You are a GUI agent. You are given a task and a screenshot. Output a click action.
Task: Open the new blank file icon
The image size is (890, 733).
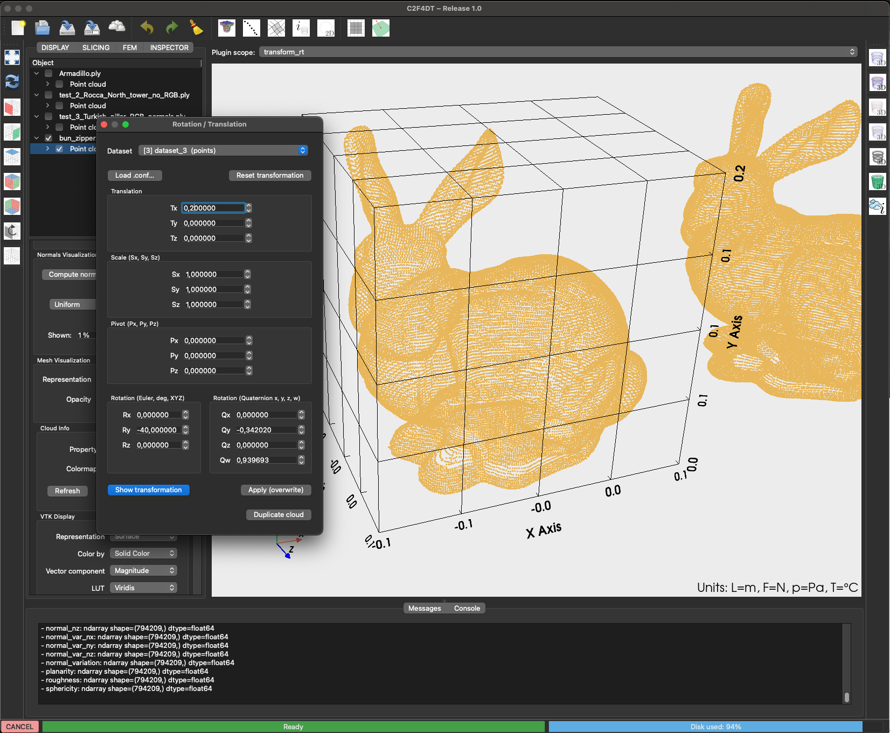click(18, 28)
